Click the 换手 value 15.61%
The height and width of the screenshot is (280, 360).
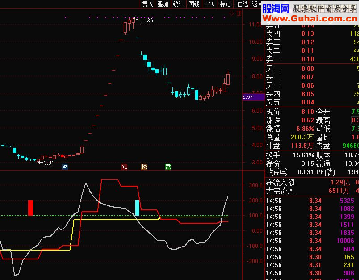[304, 155]
